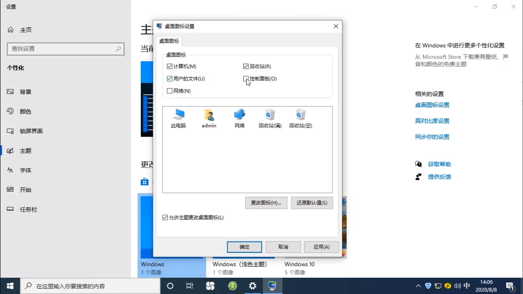Click the 还原默认值 button
Viewport: 523px width, 294px height.
312,203
